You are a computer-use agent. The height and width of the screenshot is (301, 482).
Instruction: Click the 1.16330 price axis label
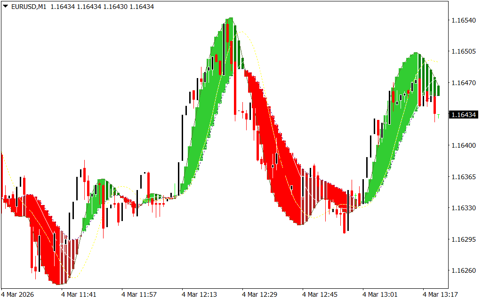tap(463, 208)
